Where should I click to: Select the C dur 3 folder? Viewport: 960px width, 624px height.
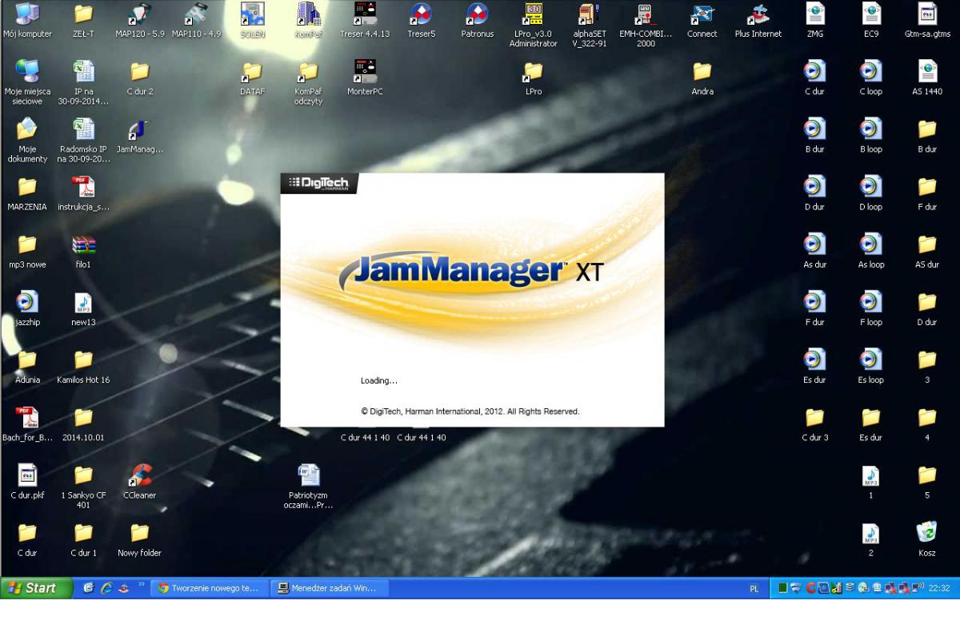click(x=814, y=424)
